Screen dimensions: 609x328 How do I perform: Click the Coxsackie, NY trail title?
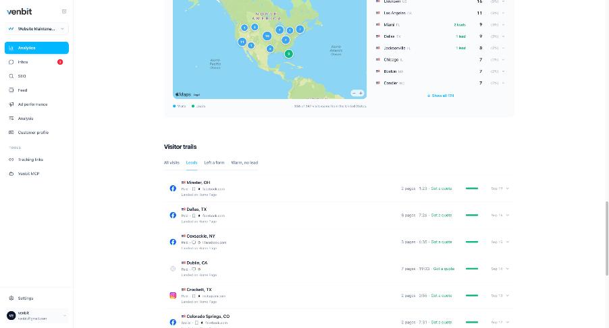coord(201,236)
